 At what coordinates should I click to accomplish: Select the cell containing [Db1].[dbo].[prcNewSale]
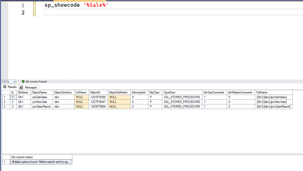tap(273, 102)
